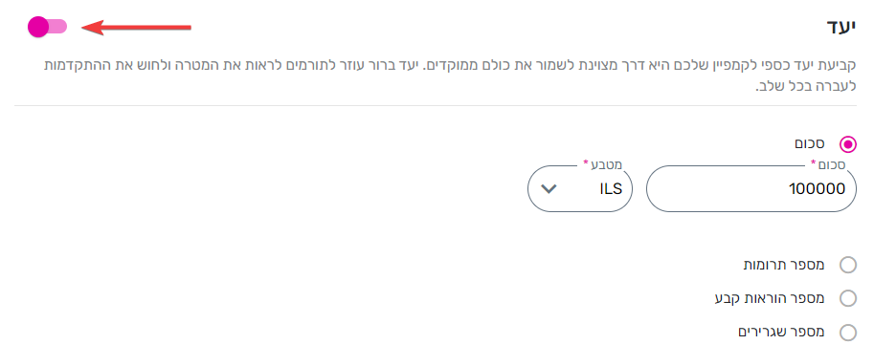This screenshot has height=345, width=874.
Task: Click the סכום label beside its radio
Action: click(x=810, y=143)
